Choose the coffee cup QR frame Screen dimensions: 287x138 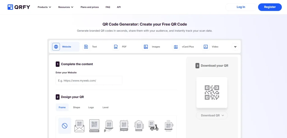pyautogui.click(x=169, y=126)
